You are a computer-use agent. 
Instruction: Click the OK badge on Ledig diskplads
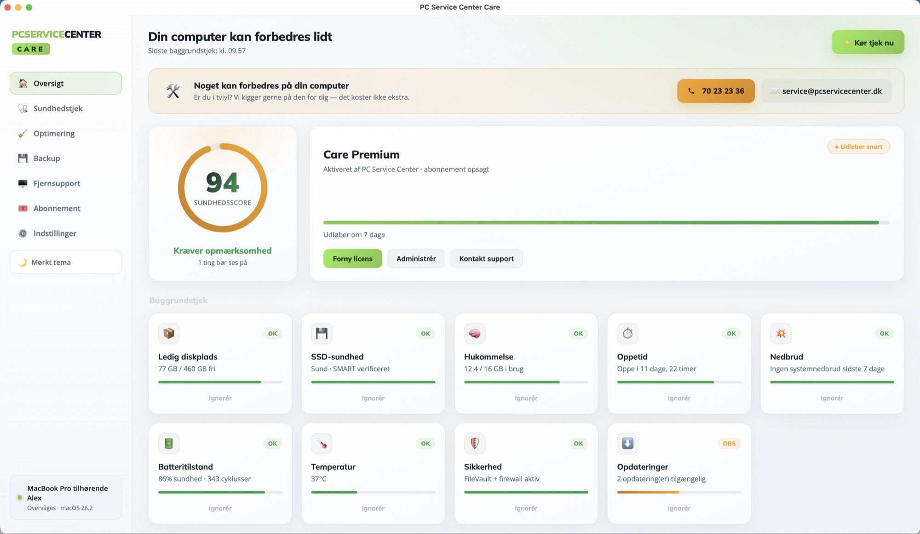pyautogui.click(x=272, y=334)
